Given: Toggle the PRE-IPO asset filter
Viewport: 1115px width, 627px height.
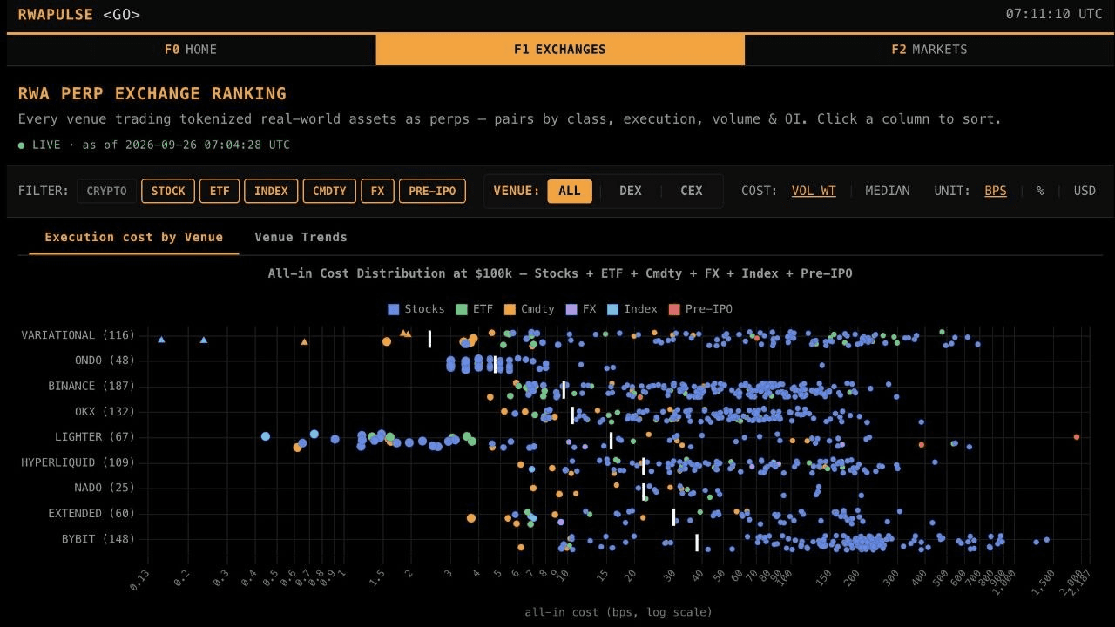Looking at the screenshot, I should [432, 191].
